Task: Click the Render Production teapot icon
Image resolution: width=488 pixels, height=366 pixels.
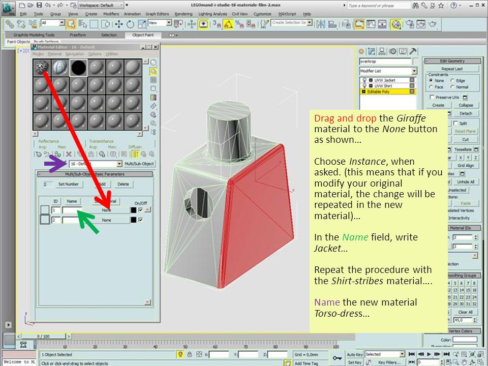Action: pyautogui.click(x=433, y=24)
